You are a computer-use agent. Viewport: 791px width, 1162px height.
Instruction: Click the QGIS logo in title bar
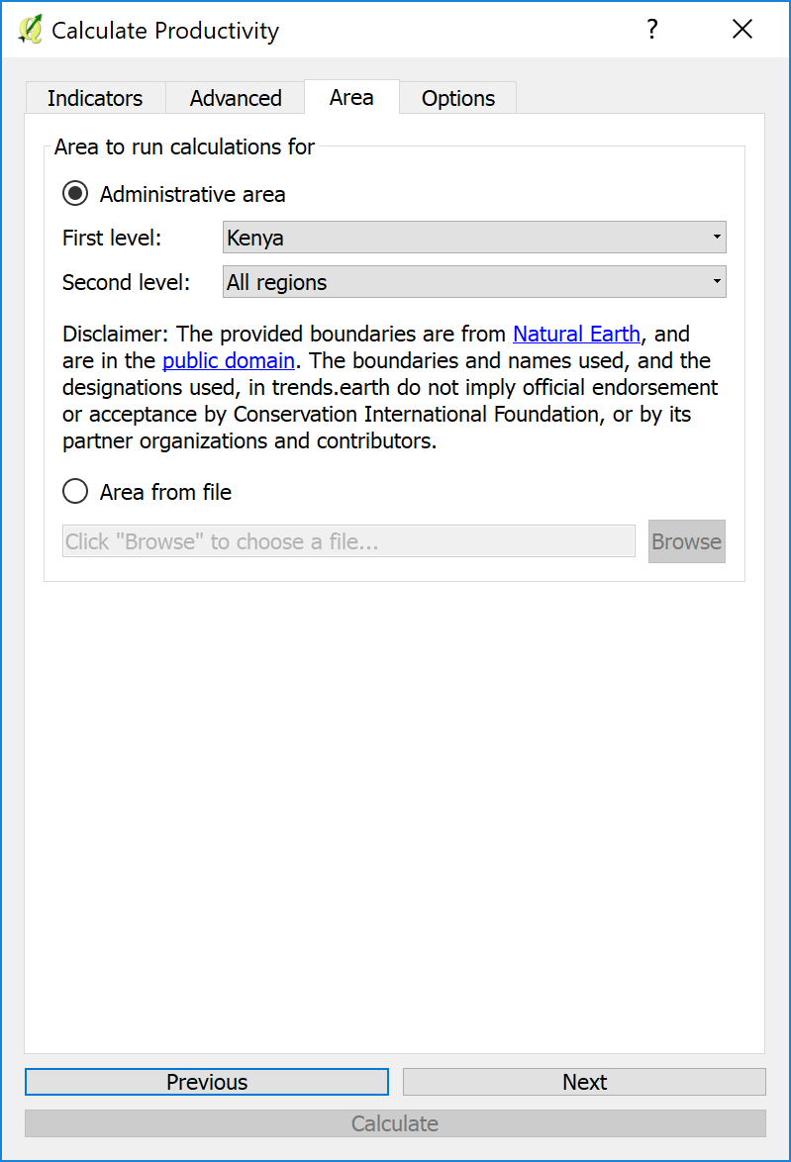30,30
